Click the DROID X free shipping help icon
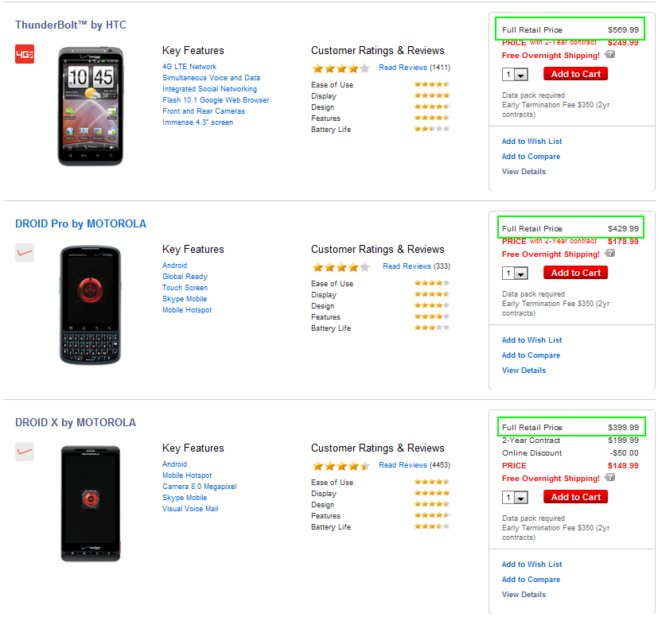The width and height of the screenshot is (658, 621). (609, 478)
